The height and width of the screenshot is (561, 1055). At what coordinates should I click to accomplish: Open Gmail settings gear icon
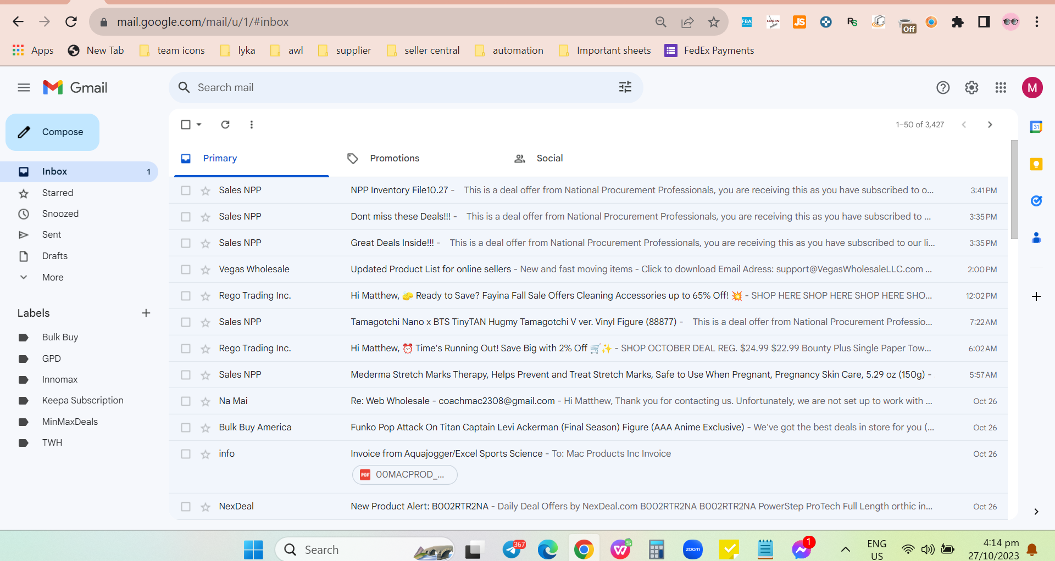971,88
